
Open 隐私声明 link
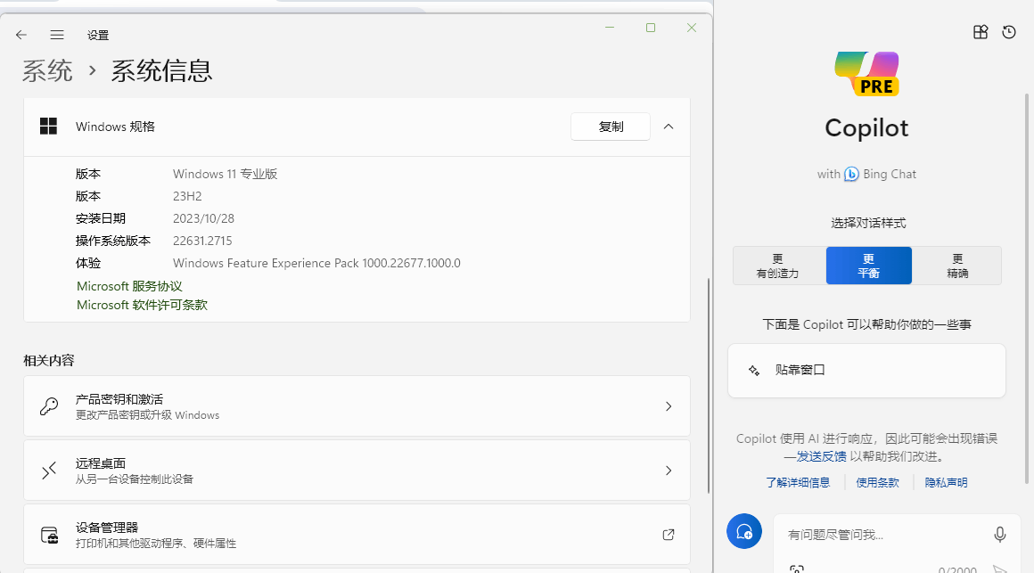click(947, 483)
